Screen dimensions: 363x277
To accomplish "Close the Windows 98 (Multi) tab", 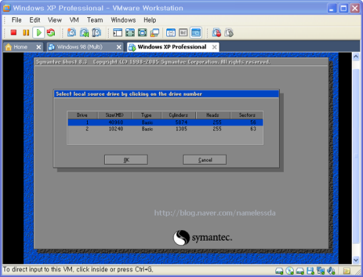I will [x=119, y=48].
